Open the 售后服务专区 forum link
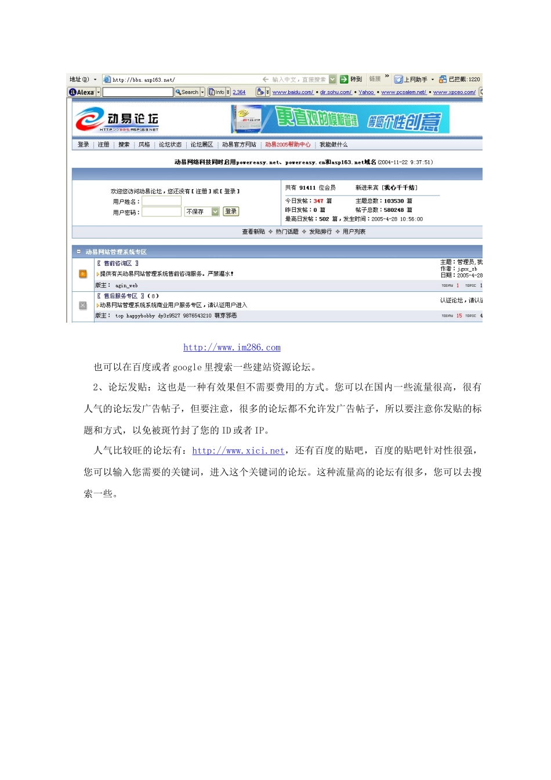 (121, 296)
